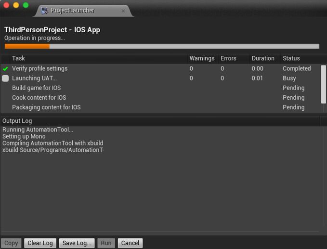
Task: Select the Verify profile settings task row
Action: tap(160, 68)
